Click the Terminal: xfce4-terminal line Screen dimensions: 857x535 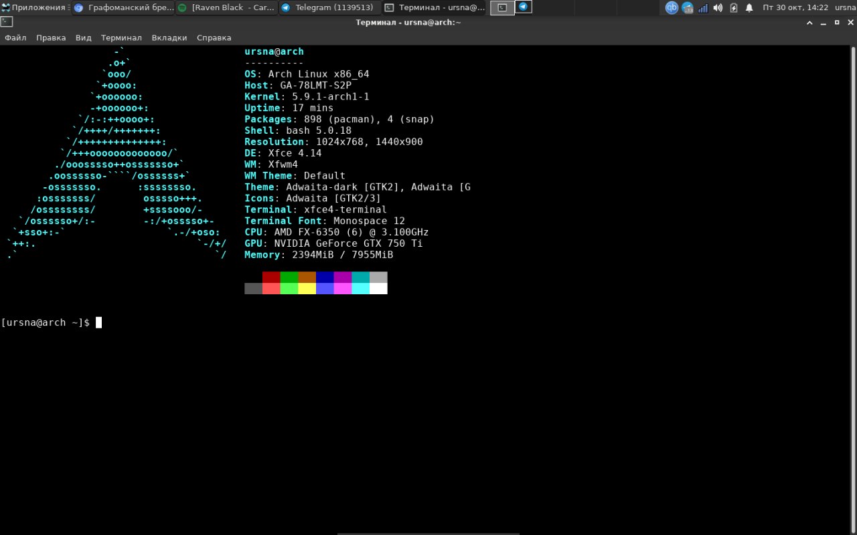315,209
